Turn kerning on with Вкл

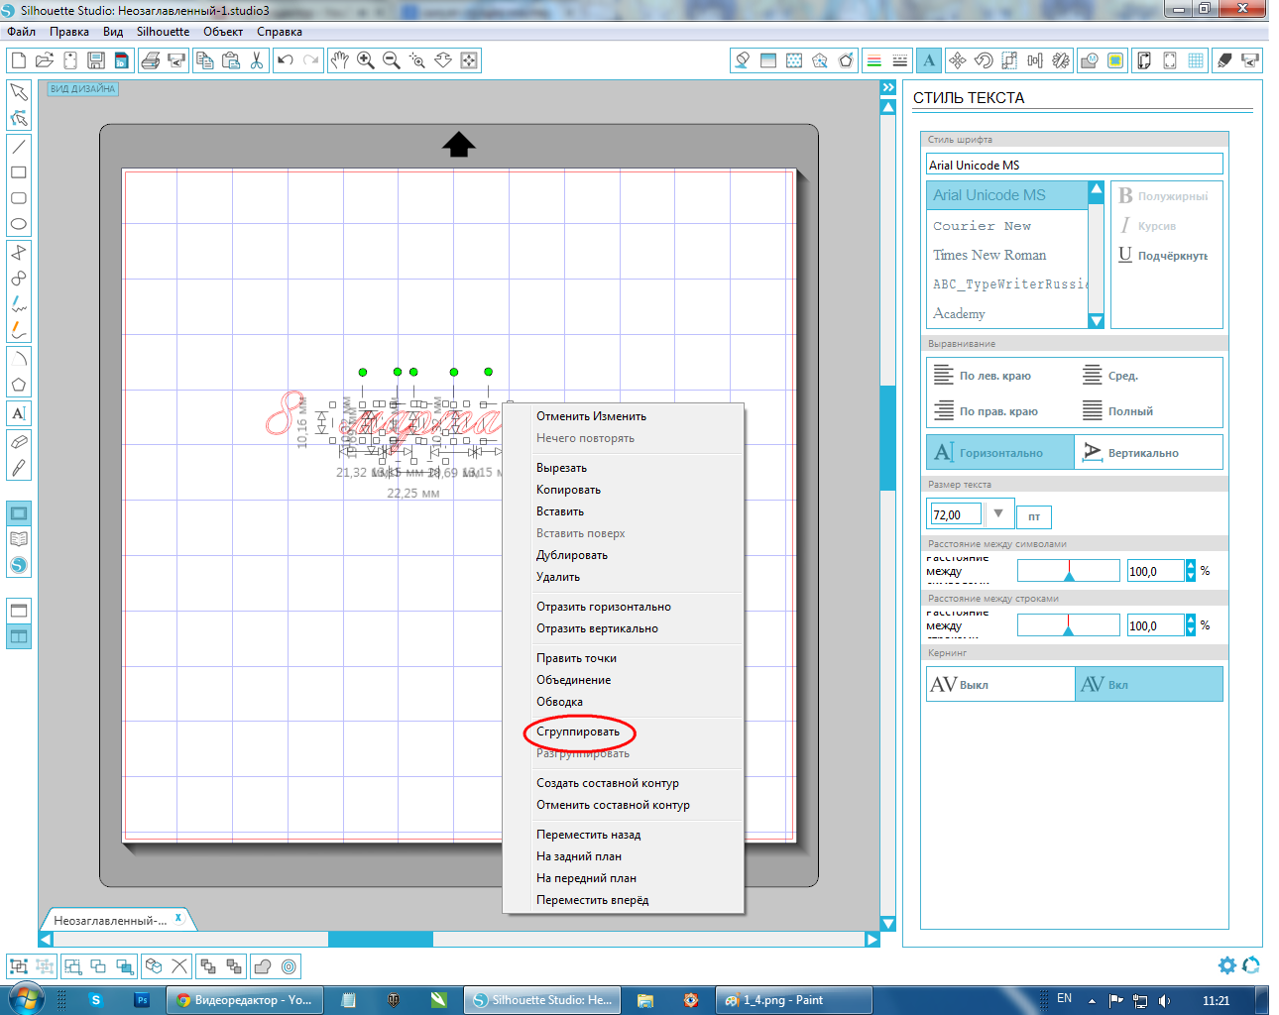[1149, 684]
